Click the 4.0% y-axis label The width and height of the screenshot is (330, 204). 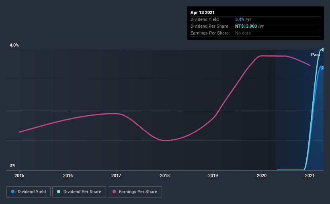coord(14,45)
